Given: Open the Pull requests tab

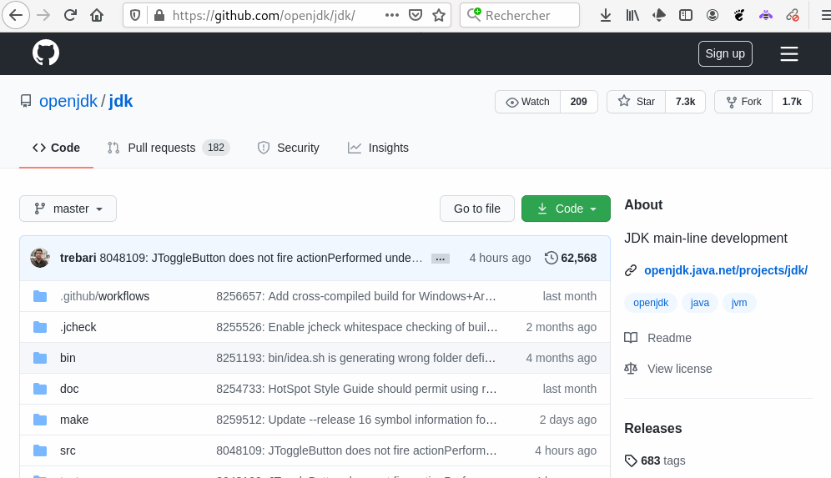Looking at the screenshot, I should (x=168, y=148).
